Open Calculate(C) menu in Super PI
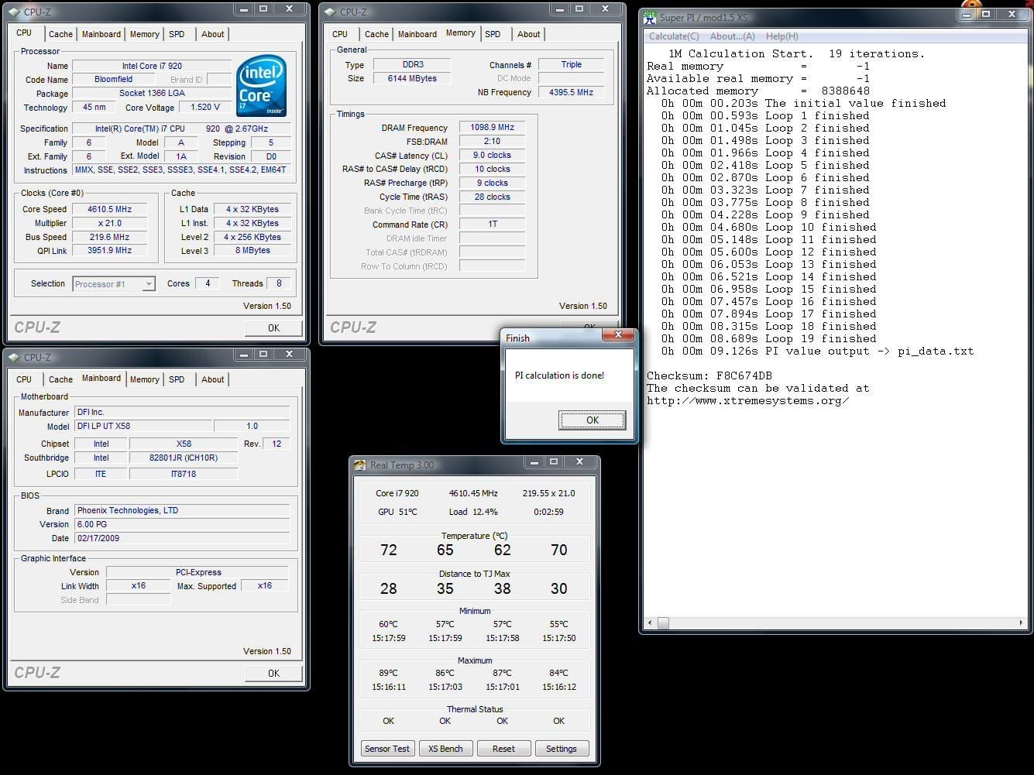 pos(674,36)
